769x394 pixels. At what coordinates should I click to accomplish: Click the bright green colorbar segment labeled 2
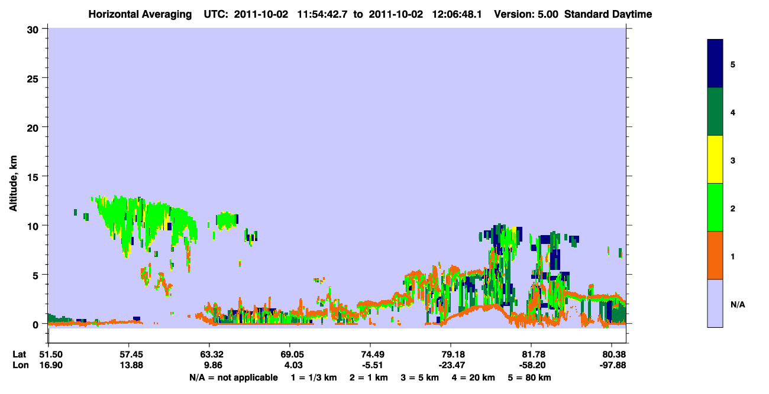pos(715,207)
